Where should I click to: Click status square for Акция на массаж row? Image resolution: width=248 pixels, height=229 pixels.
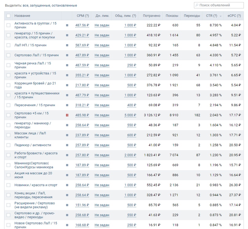tap(67, 175)
